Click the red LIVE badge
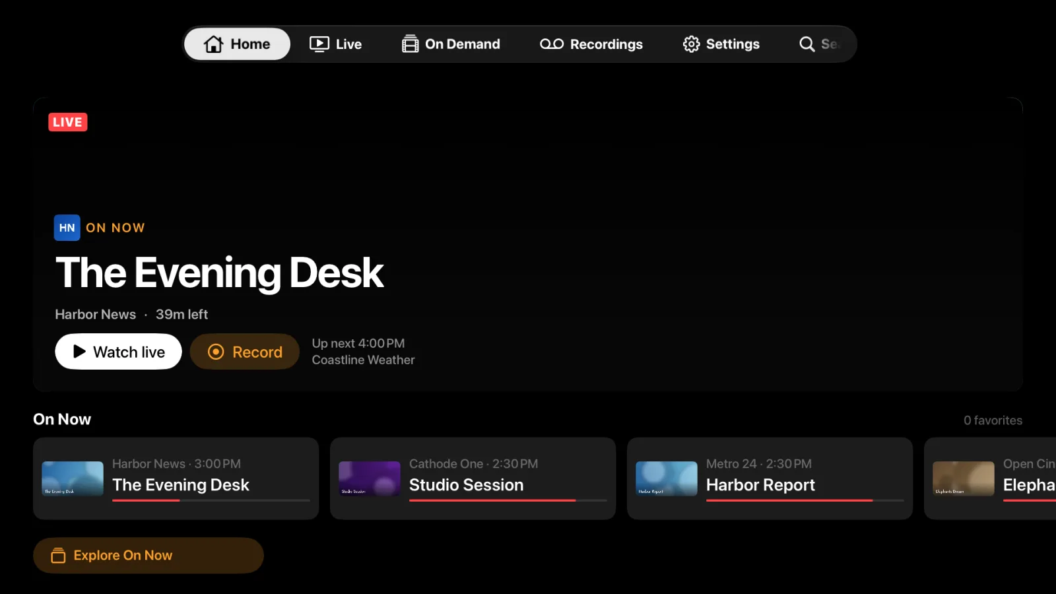This screenshot has width=1056, height=594. click(x=68, y=122)
